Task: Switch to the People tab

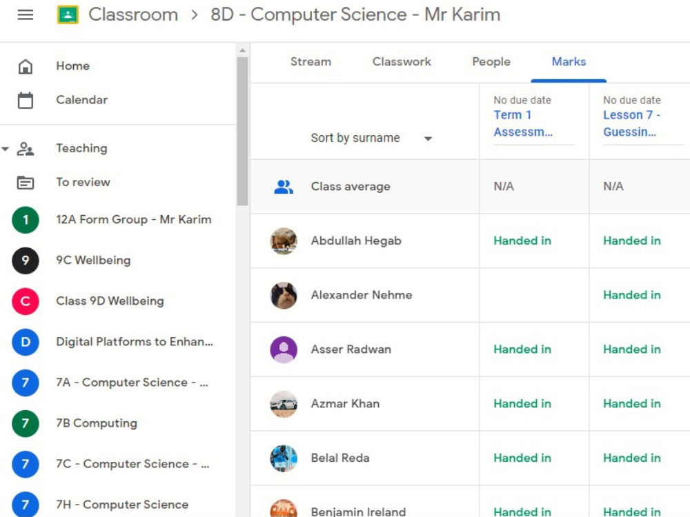Action: 491,61
